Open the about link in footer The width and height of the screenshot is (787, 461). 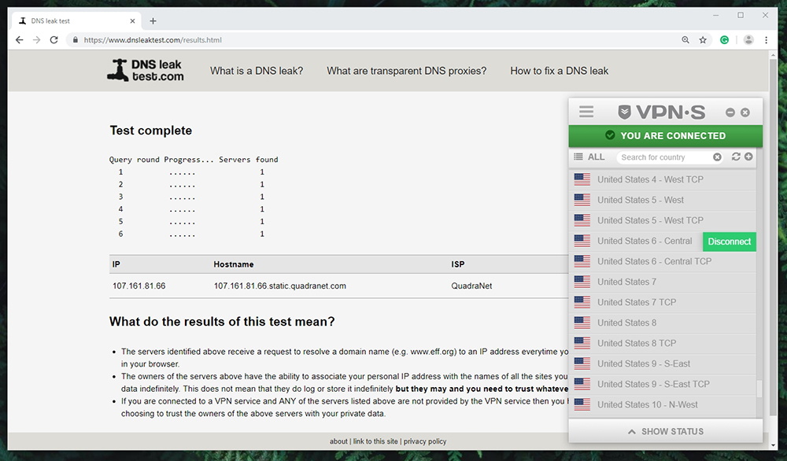click(x=338, y=441)
